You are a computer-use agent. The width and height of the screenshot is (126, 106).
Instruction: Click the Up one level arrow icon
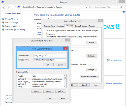15,7
